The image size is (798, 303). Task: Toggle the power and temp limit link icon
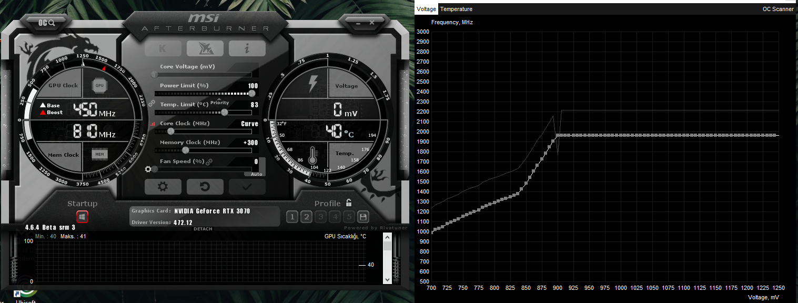pos(151,104)
